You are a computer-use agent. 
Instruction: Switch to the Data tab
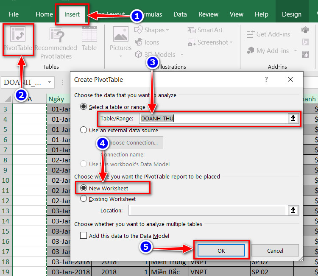(180, 14)
